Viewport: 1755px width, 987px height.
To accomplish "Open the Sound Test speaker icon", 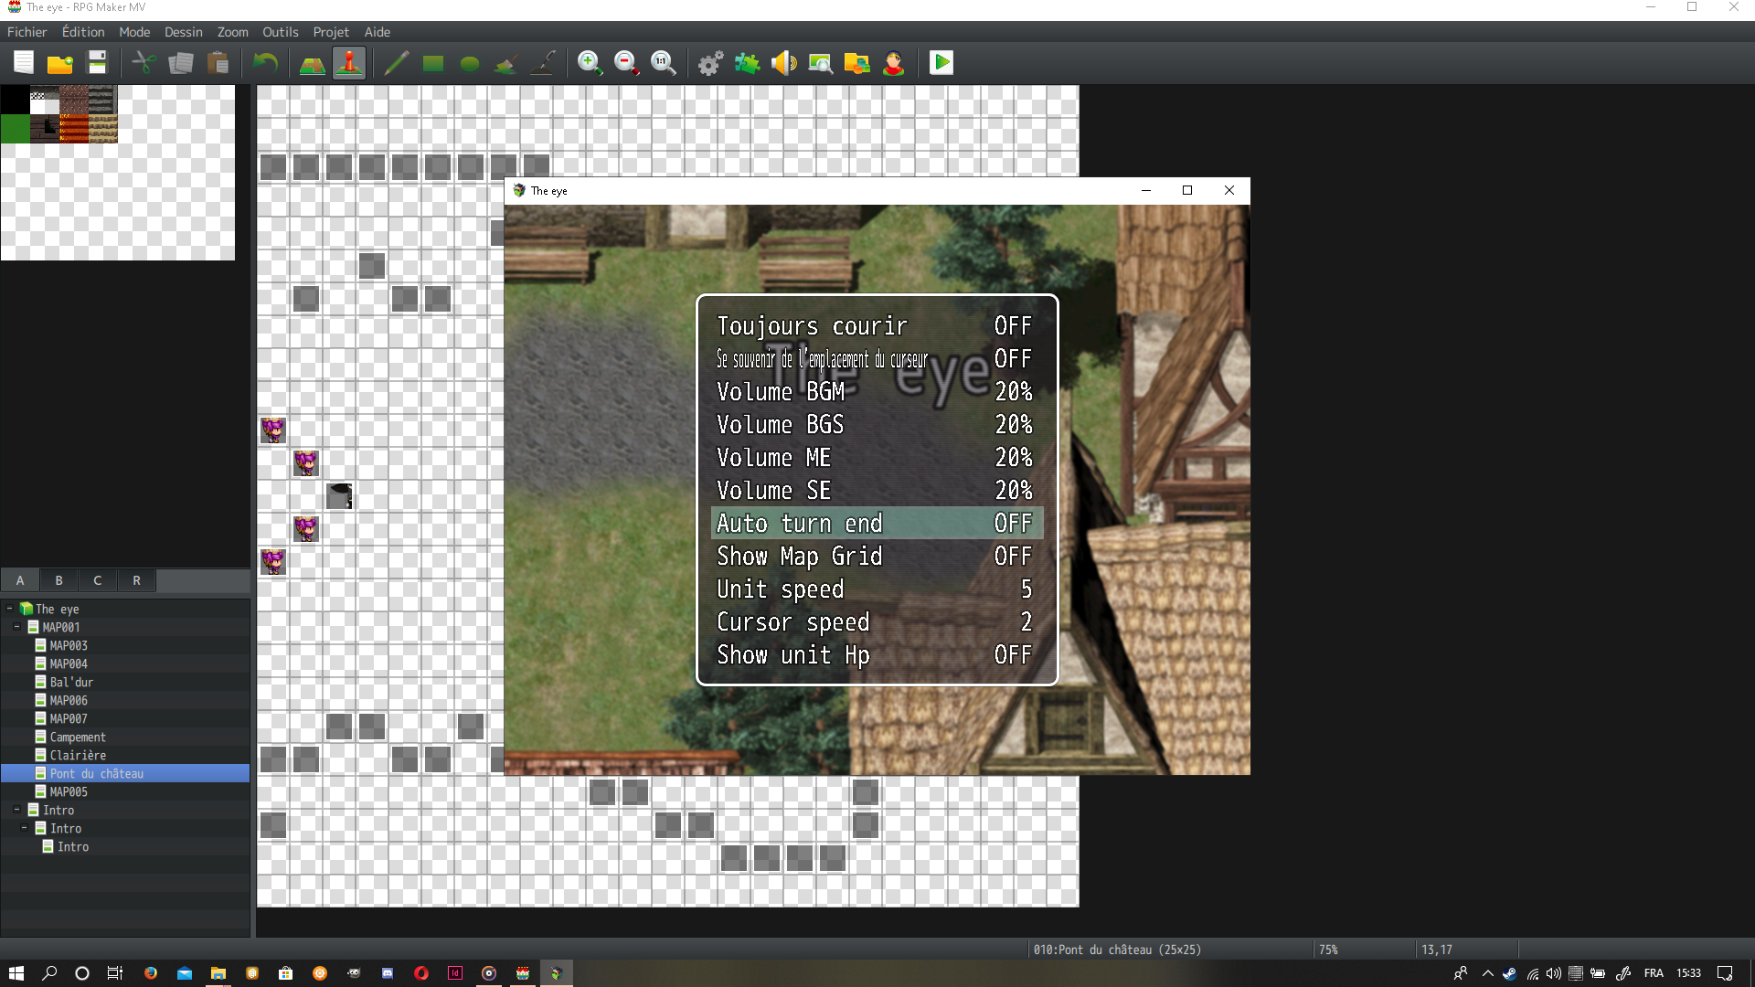I will point(784,63).
